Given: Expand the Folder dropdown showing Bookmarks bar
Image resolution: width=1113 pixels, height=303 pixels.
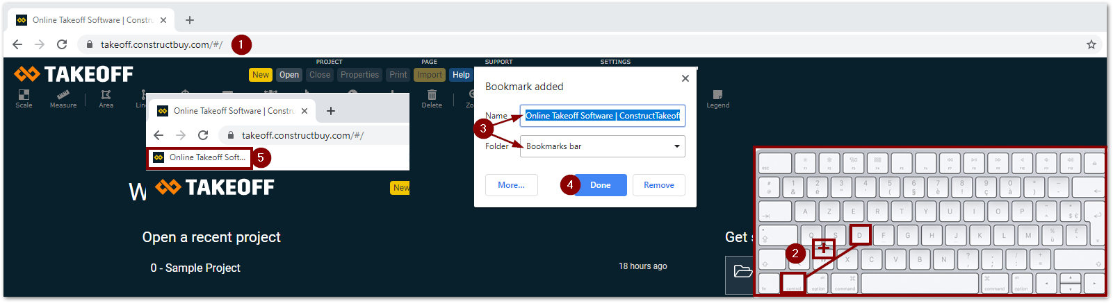Looking at the screenshot, I should tap(602, 146).
